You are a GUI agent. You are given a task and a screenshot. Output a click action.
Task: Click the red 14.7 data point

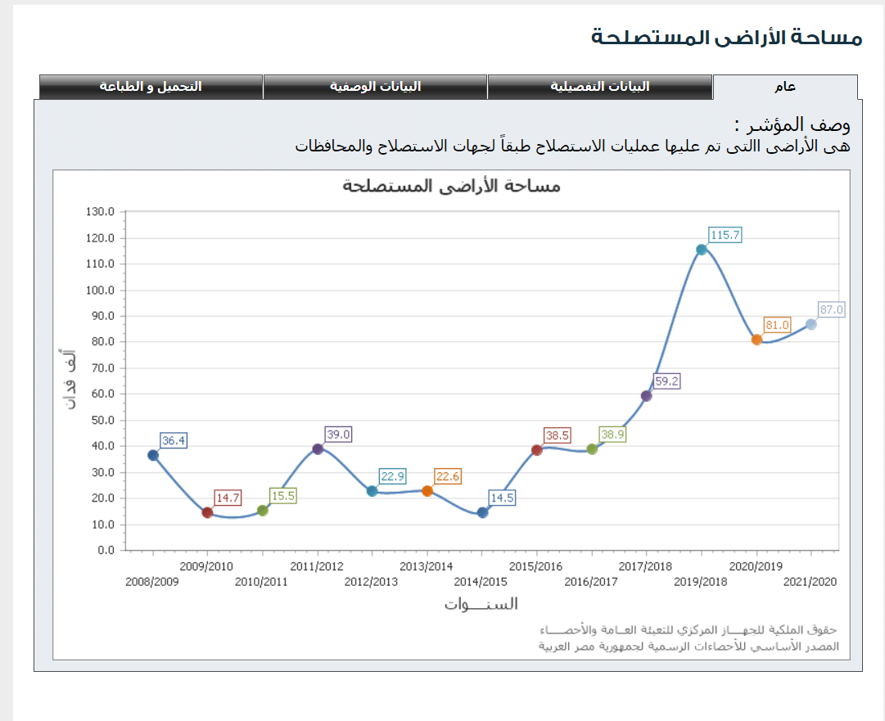tap(205, 511)
